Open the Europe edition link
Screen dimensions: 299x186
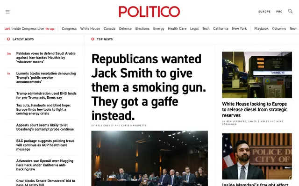[x=264, y=12]
